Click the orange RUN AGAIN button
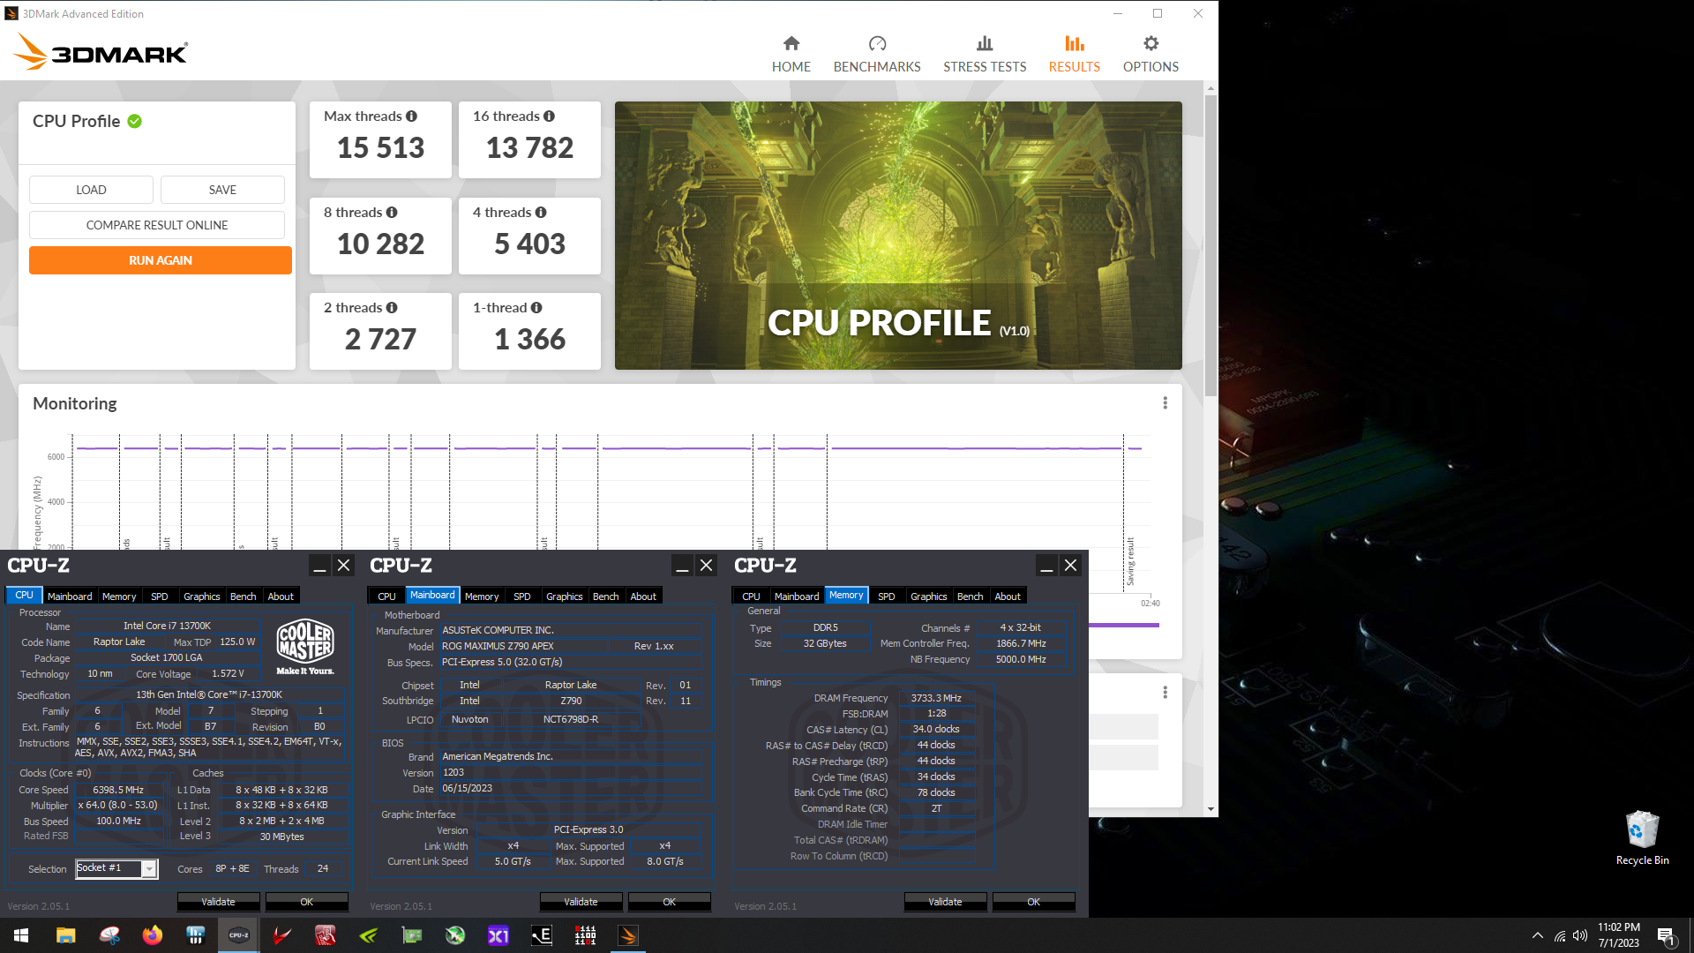The width and height of the screenshot is (1694, 953). pyautogui.click(x=161, y=260)
